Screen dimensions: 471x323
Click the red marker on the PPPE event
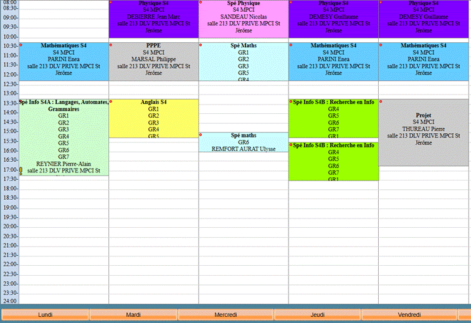pos(111,45)
